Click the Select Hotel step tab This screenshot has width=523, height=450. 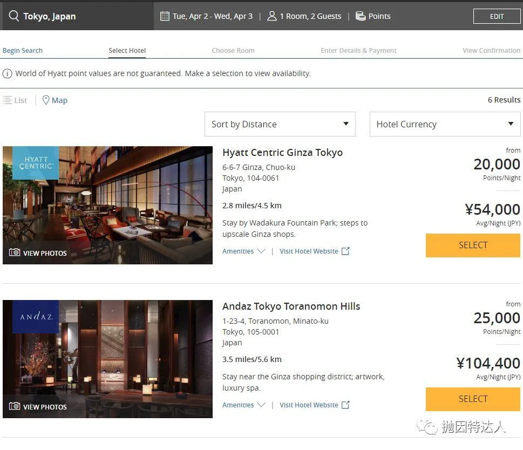tap(127, 50)
